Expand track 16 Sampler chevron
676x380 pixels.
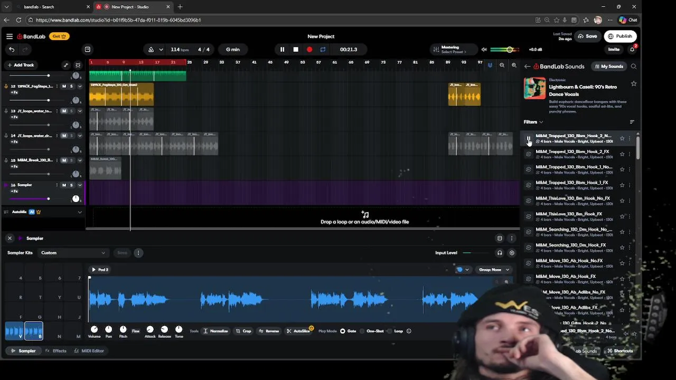80,185
